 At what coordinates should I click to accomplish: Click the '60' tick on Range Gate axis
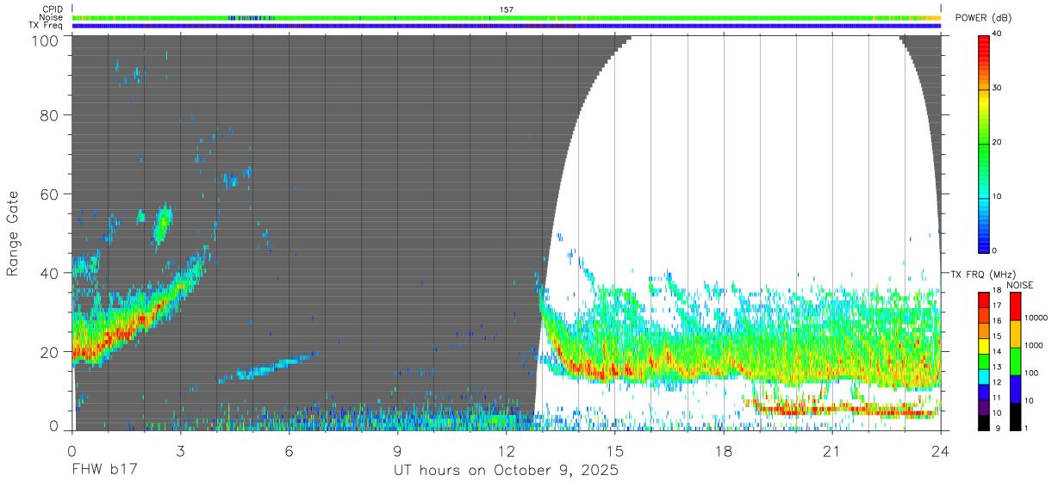coord(49,195)
